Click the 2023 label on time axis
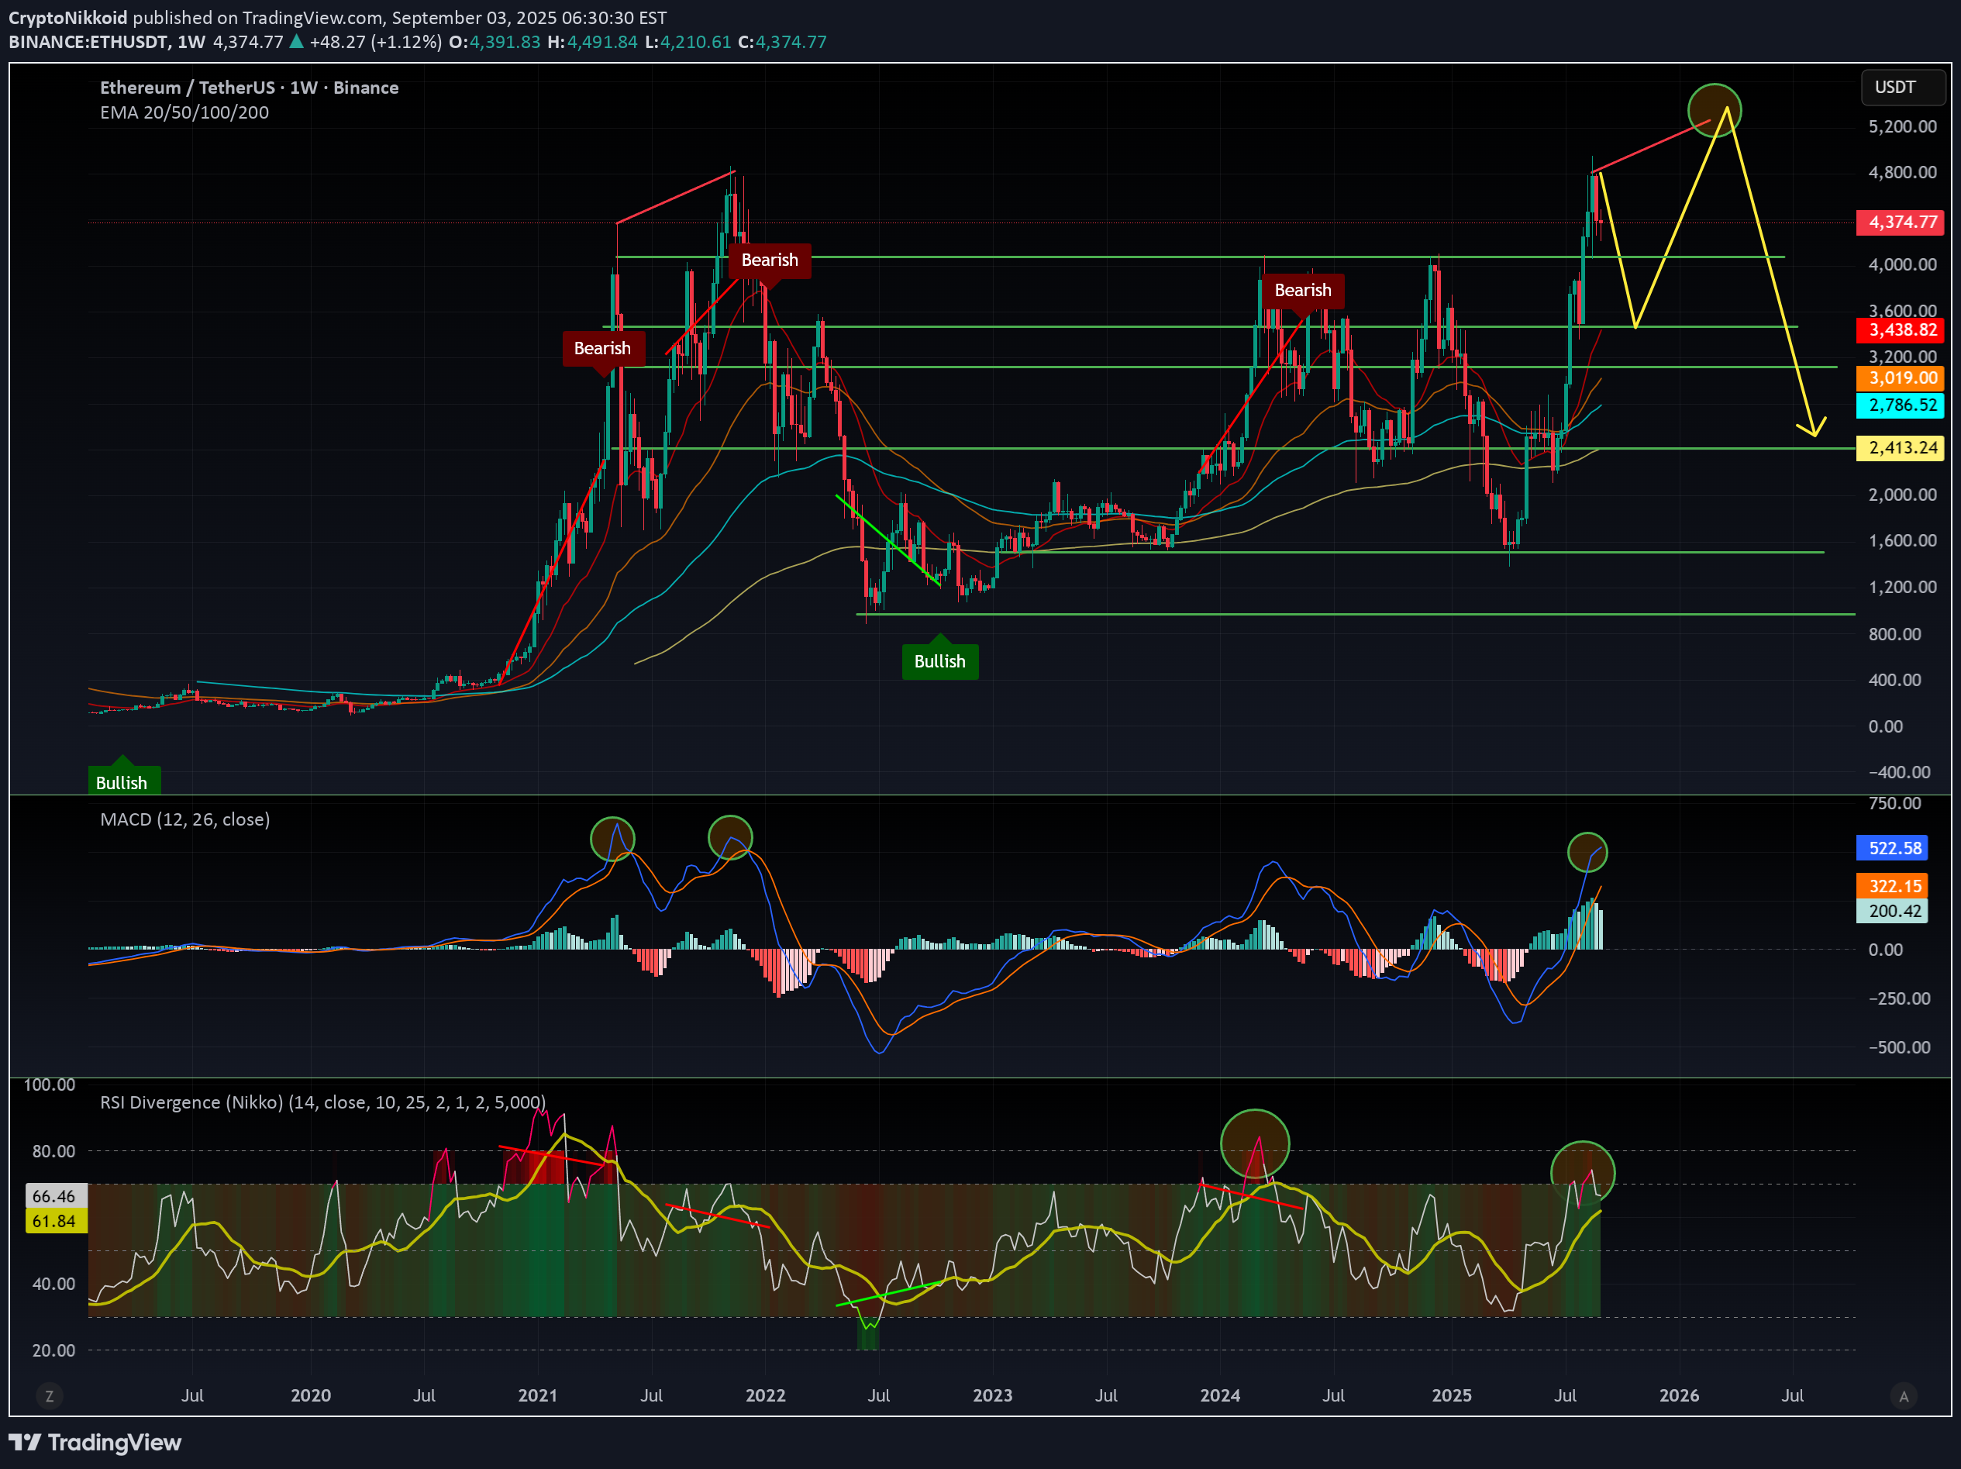 click(993, 1395)
